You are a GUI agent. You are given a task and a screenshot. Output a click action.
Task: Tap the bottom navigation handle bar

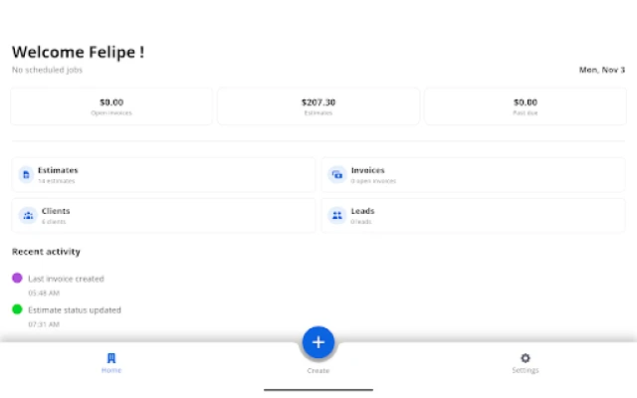coord(318,390)
